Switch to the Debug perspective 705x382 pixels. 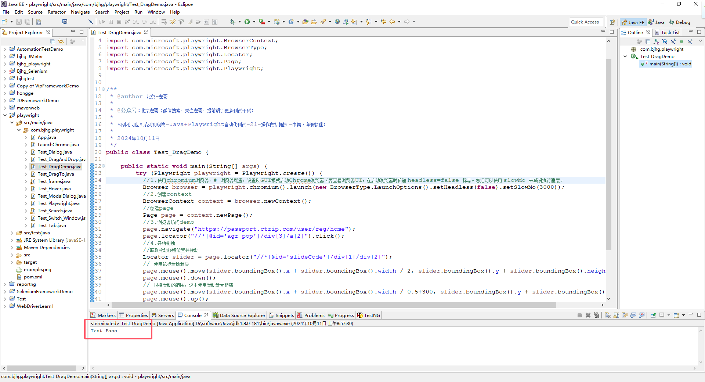(680, 22)
